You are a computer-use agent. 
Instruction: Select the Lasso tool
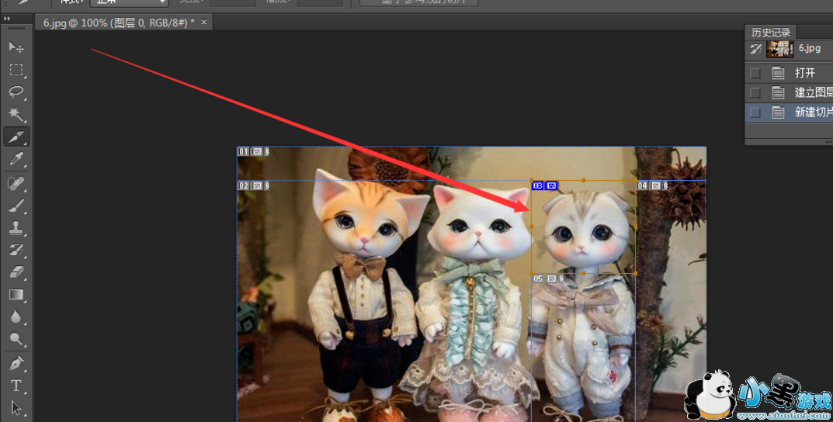tap(16, 92)
